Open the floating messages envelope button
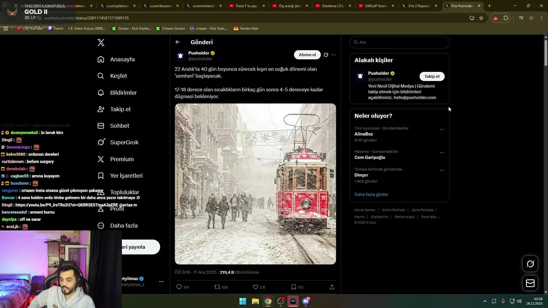Image resolution: width=548 pixels, height=308 pixels. [530, 283]
